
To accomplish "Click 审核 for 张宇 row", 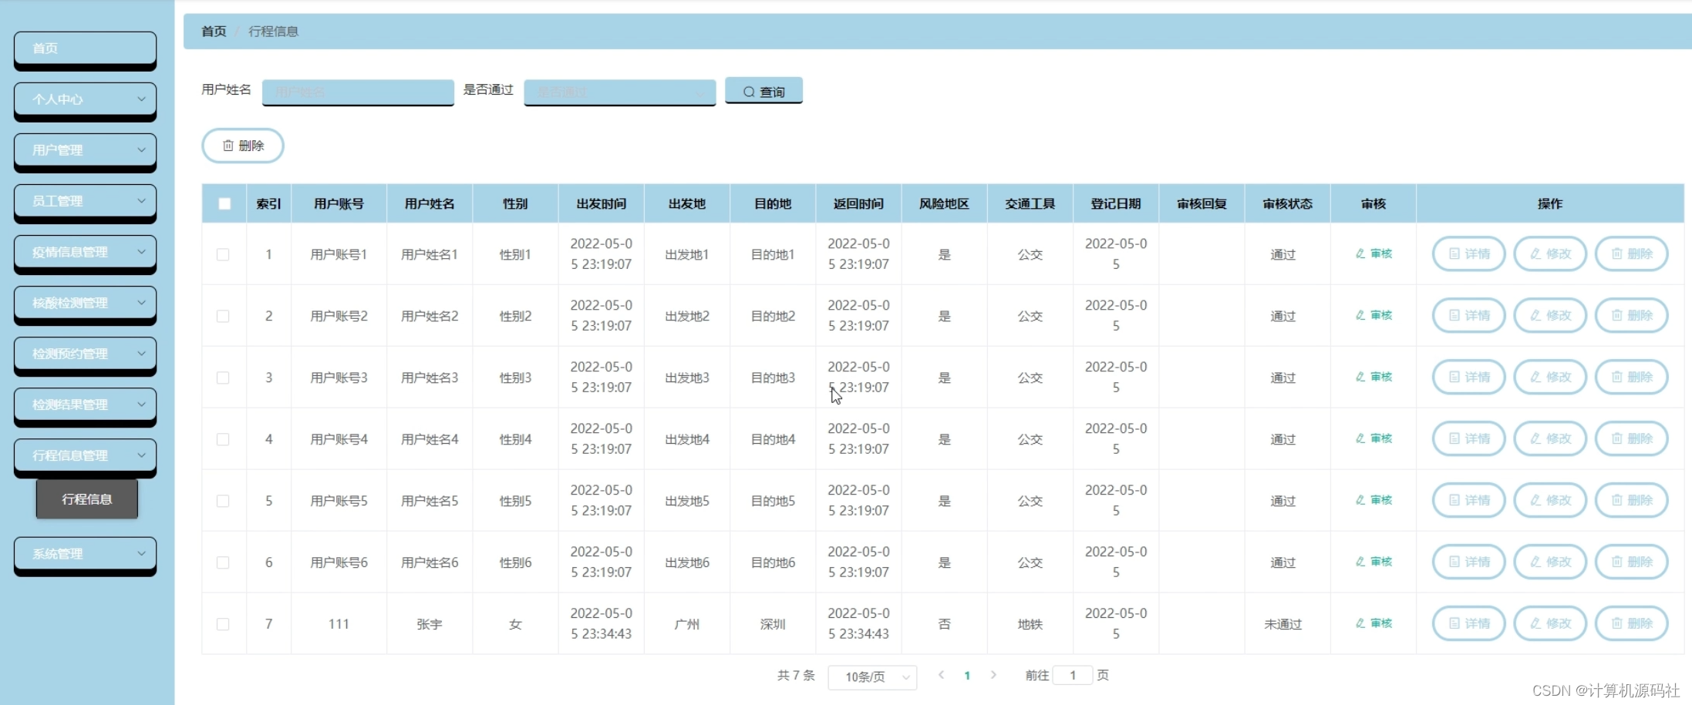I will (x=1373, y=623).
